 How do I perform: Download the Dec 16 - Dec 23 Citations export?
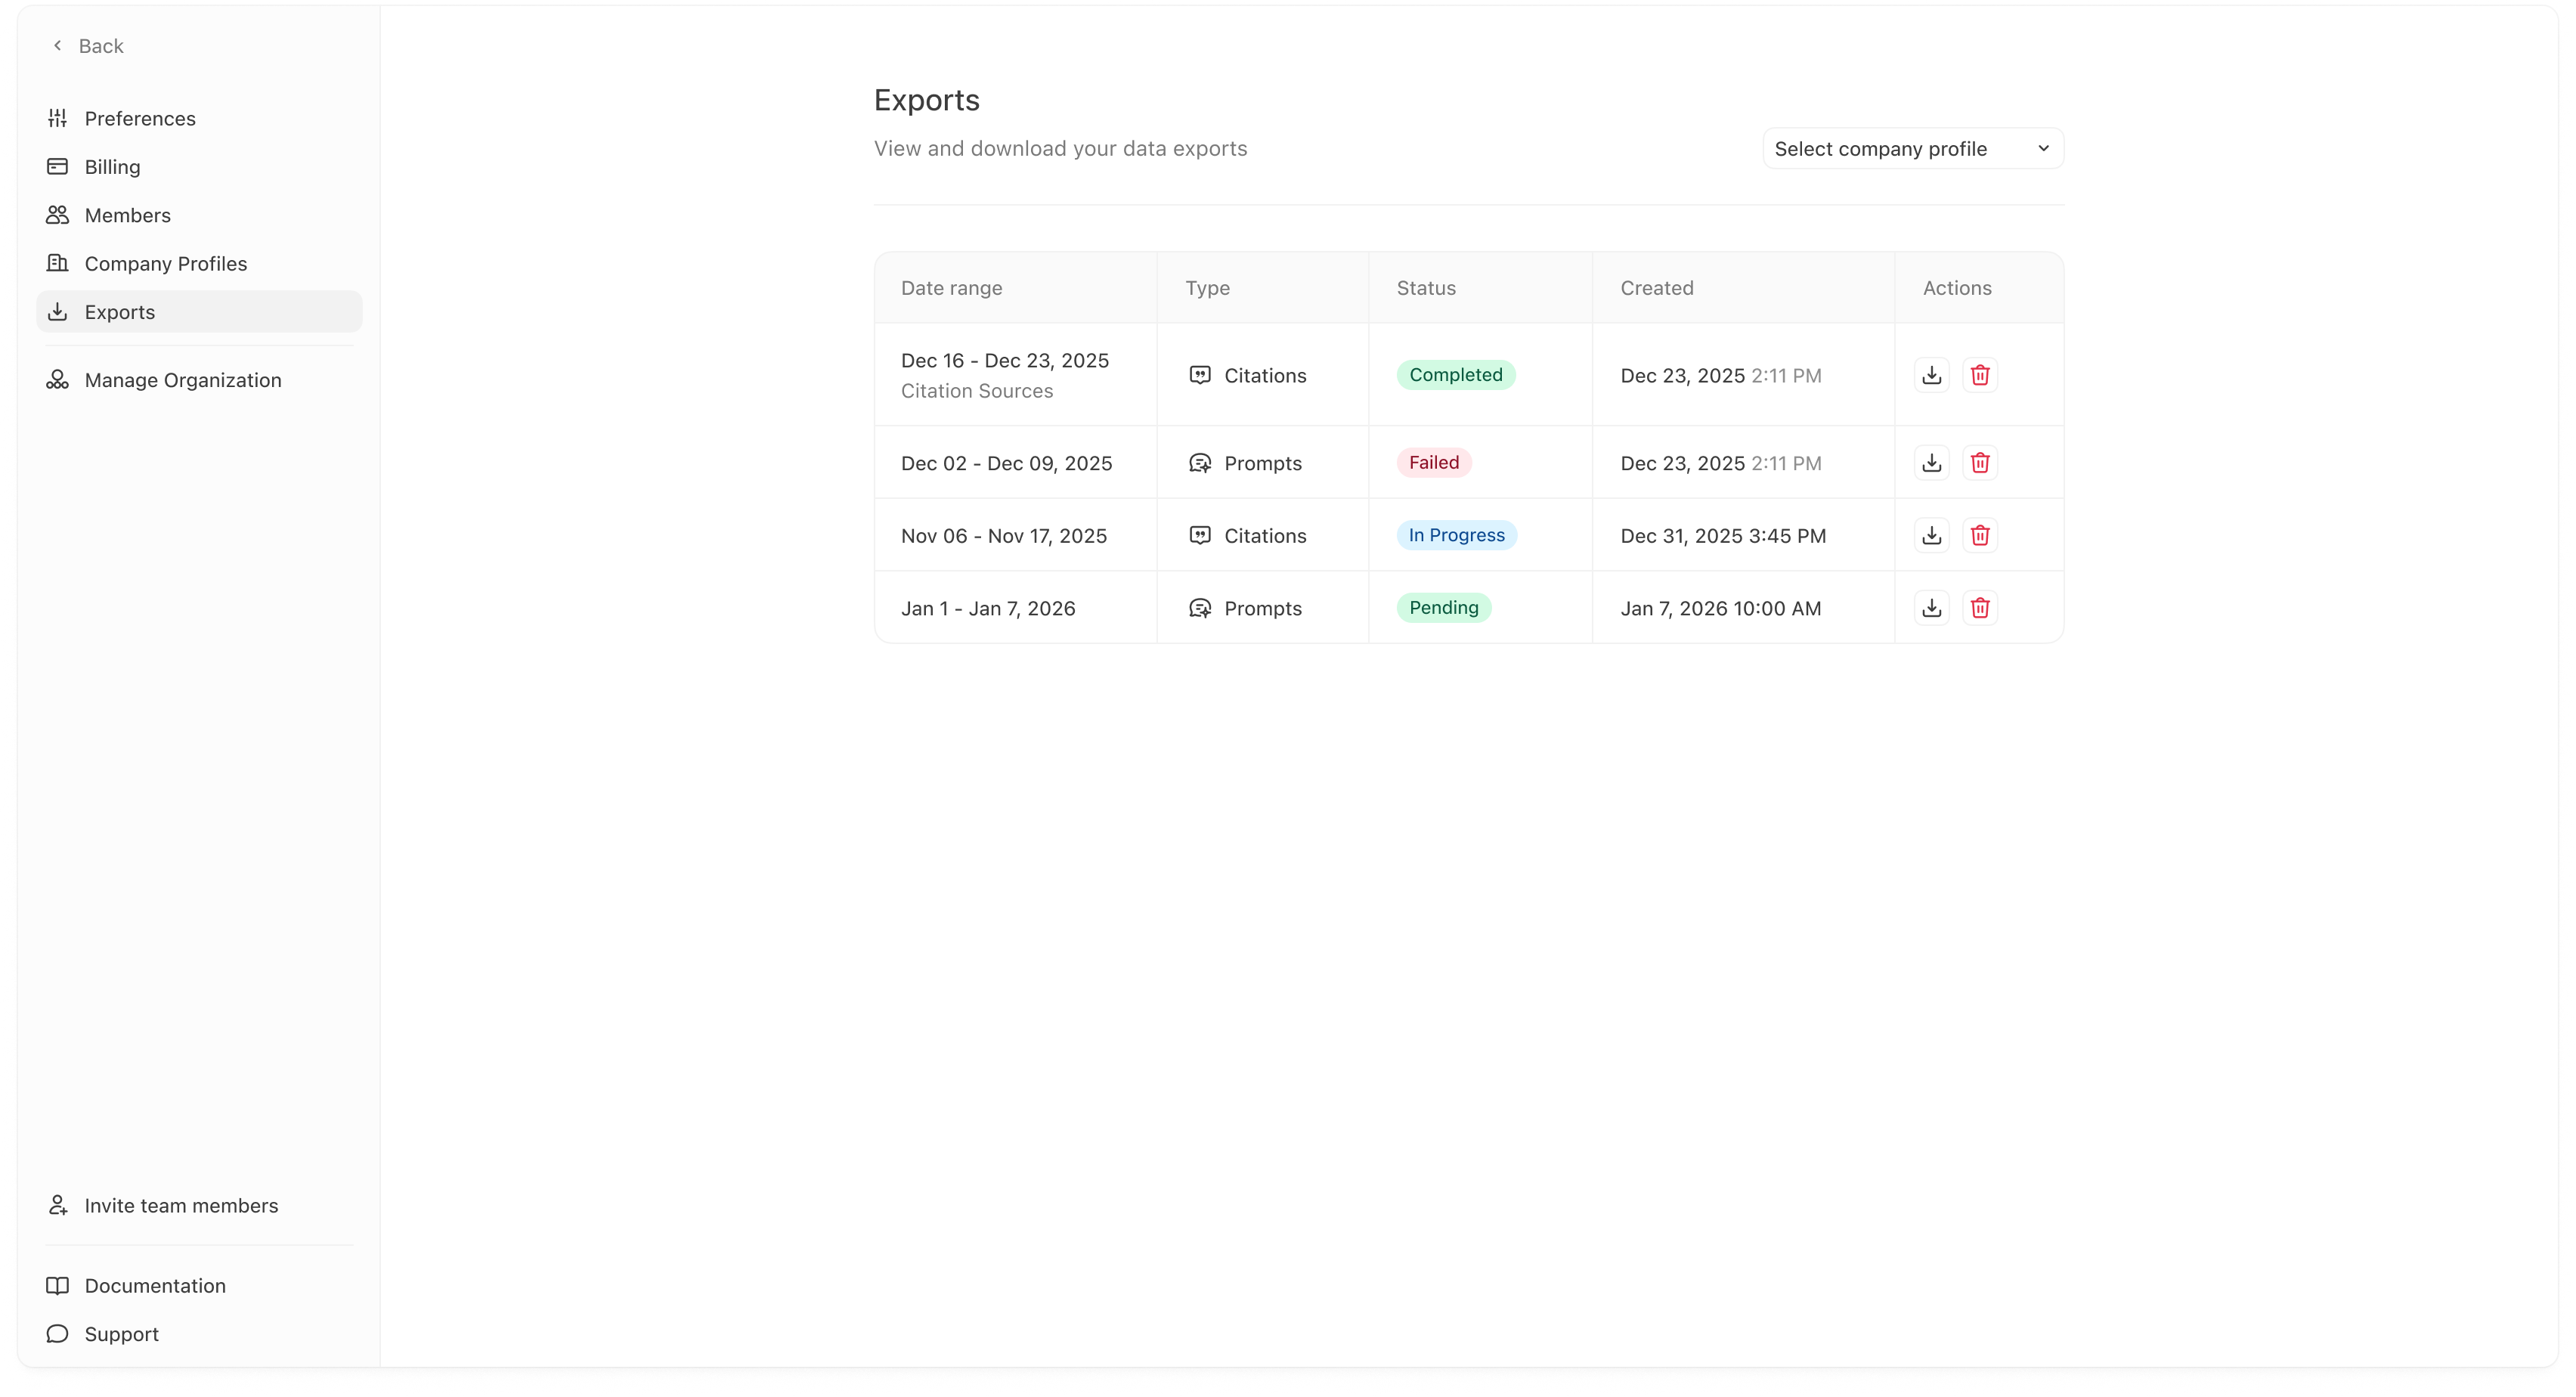point(1931,375)
